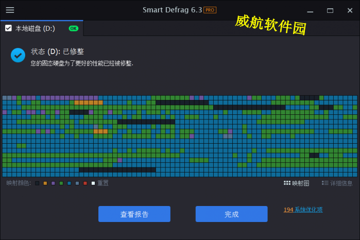Maximize the Smart Defrag window

[x=330, y=11]
